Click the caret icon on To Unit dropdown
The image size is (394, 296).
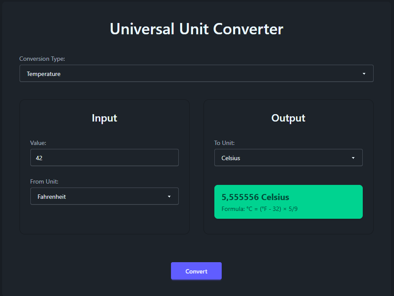tap(353, 158)
